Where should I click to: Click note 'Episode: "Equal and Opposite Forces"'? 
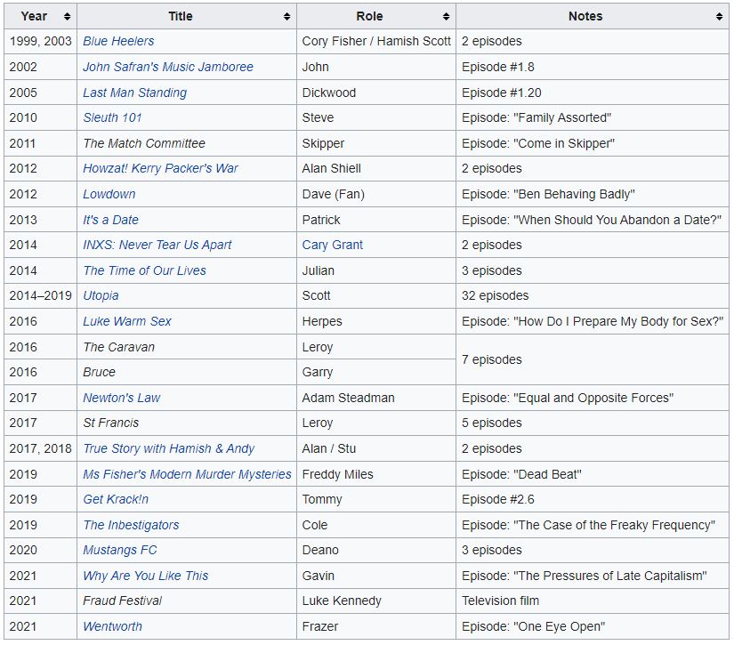click(568, 398)
